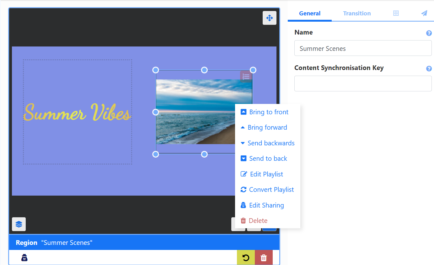Open the layers manager button
This screenshot has height=265, width=434.
(x=19, y=224)
